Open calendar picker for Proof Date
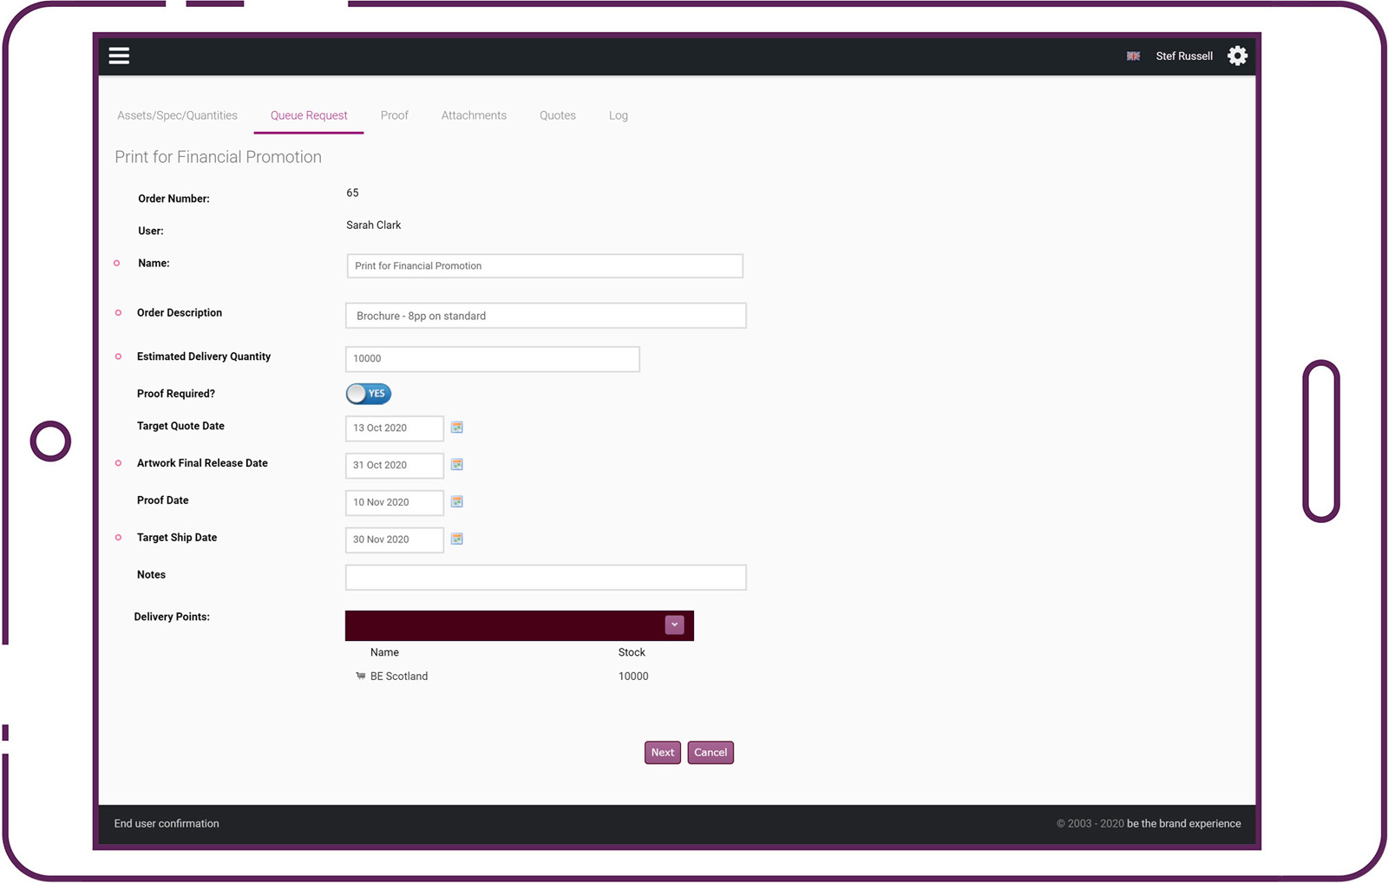The height and width of the screenshot is (883, 1388). click(457, 502)
